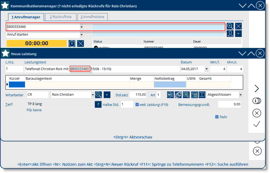Click the Tarif label link
The height and width of the screenshot is (173, 270).
click(9, 105)
